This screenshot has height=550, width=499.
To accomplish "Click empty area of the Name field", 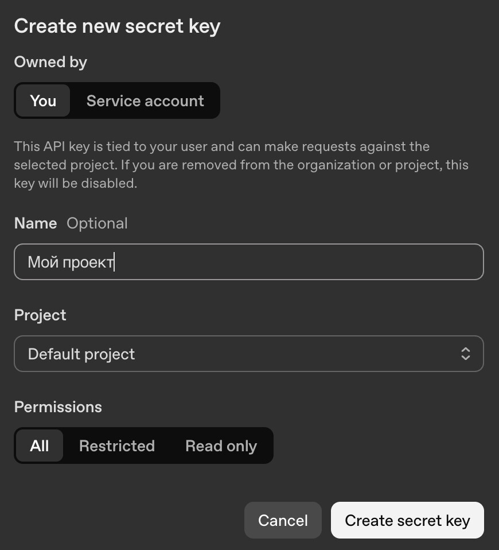I will click(298, 262).
